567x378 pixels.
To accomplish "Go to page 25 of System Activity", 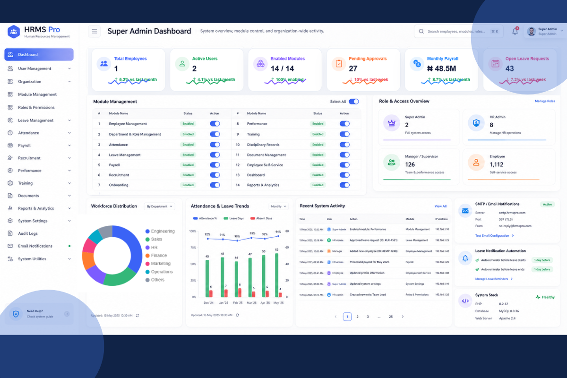I will tap(391, 317).
